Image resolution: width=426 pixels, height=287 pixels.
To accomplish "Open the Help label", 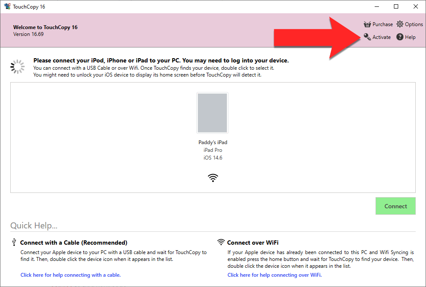I will click(x=410, y=37).
